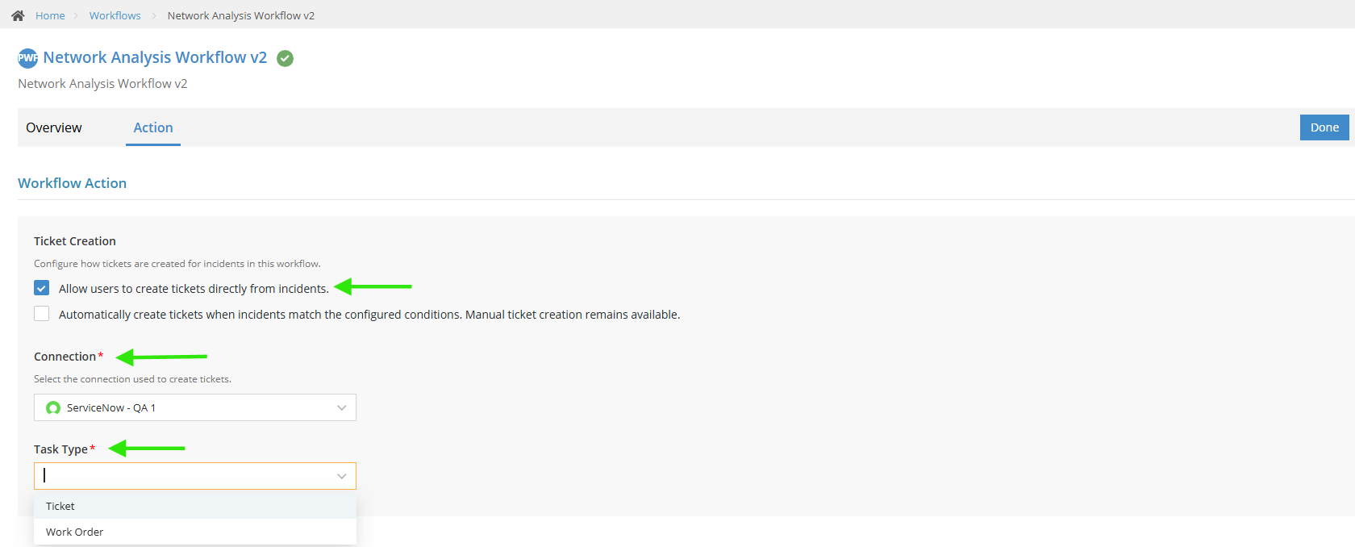Viewport: 1355px width, 547px height.
Task: Select the Action tab
Action: coord(153,127)
